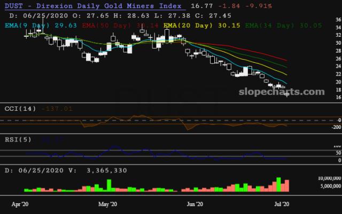The height and width of the screenshot is (214, 342).
Task: Select the -200 CCI axis label
Action: point(336,127)
